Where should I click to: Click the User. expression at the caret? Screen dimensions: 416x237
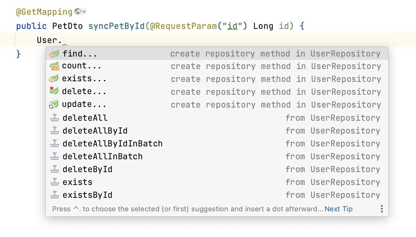coord(49,40)
